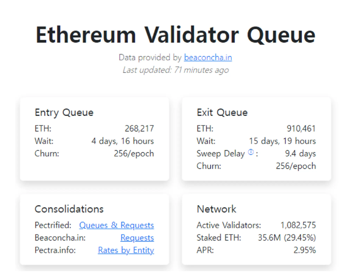Click the Network card heading
The image size is (349, 279).
(x=217, y=209)
